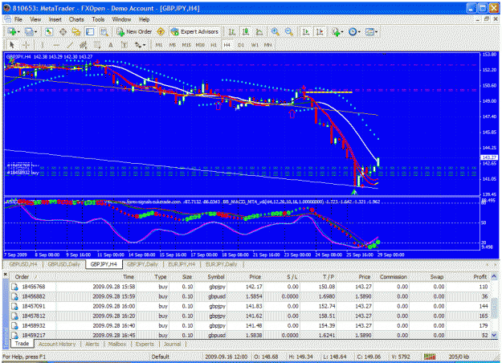The image size is (502, 363).
Task: Click the New Order button
Action: (x=134, y=31)
